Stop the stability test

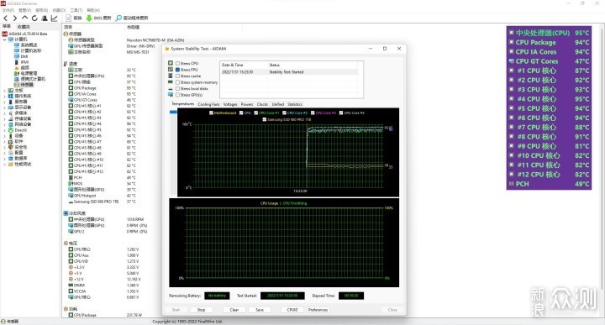tap(201, 310)
